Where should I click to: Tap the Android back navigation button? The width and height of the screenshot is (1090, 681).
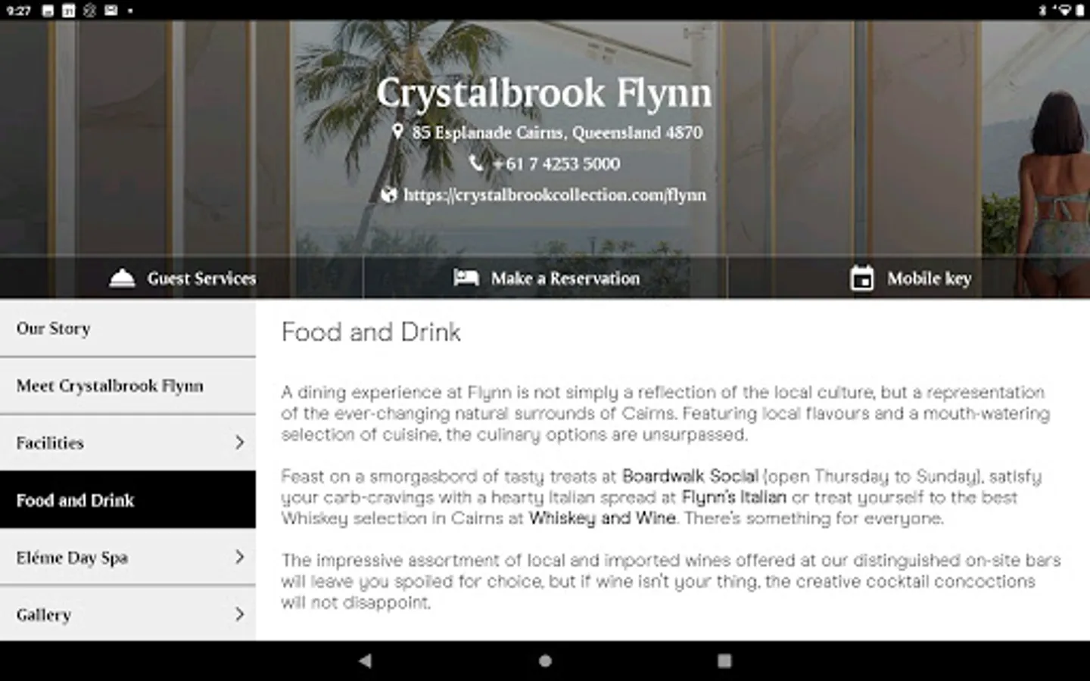(365, 661)
